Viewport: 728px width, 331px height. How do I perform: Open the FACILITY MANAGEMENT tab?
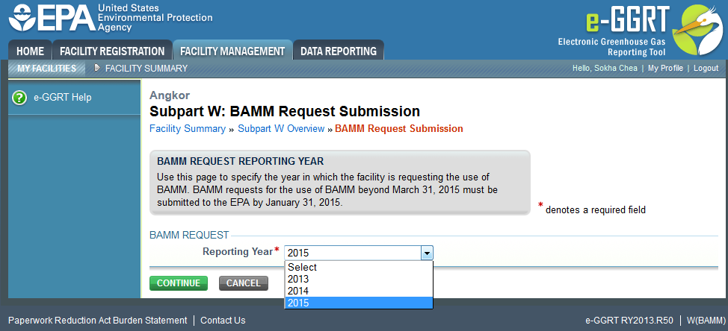pyautogui.click(x=232, y=51)
